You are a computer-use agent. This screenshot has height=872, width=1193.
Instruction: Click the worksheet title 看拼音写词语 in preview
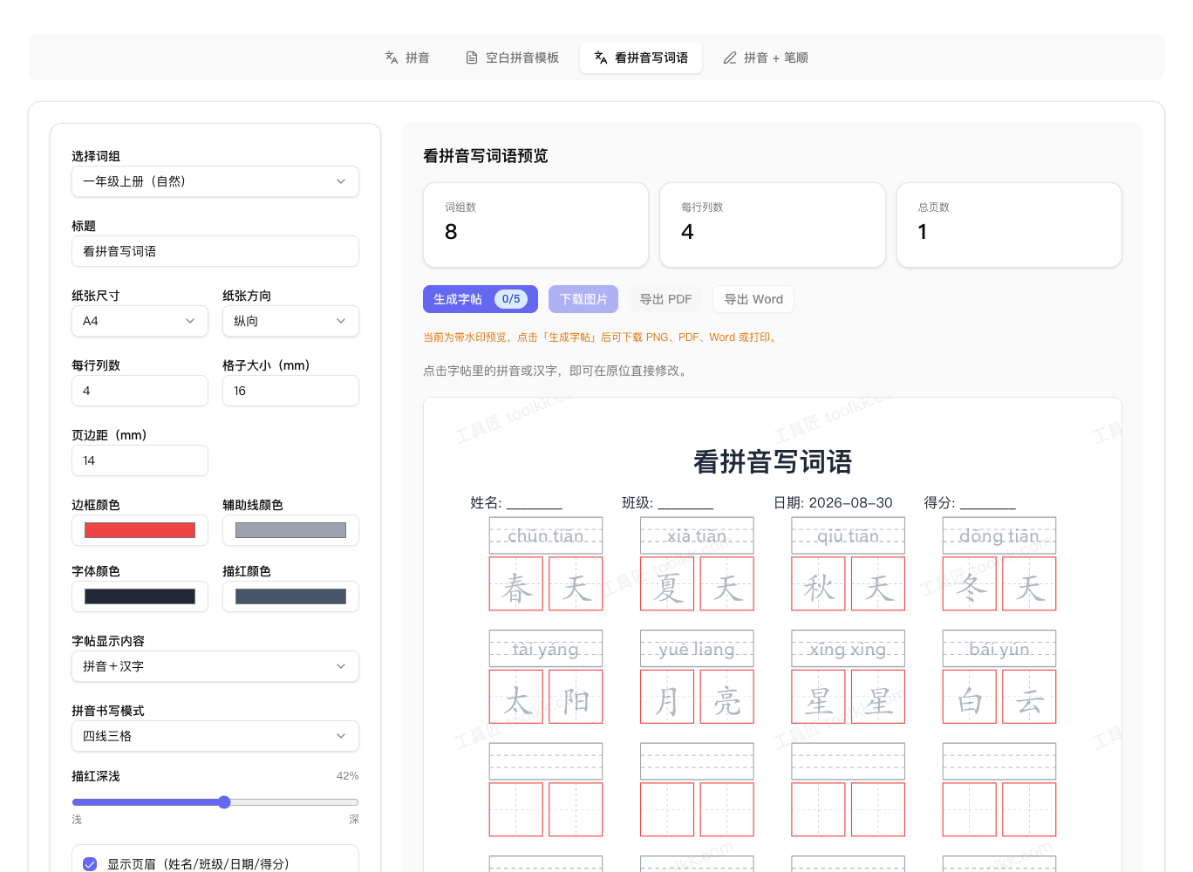773,461
